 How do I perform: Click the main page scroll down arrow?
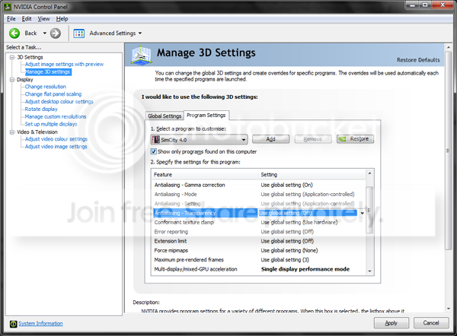tap(449, 309)
